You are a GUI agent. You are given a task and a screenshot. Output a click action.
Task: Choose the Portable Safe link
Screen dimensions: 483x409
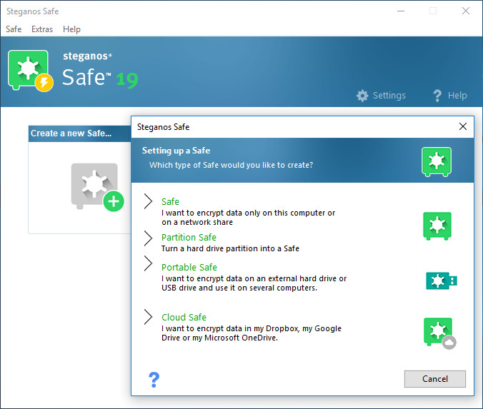point(189,267)
